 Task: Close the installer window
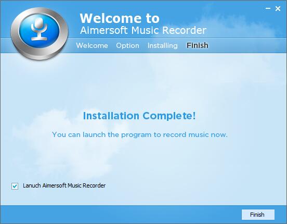(278, 8)
